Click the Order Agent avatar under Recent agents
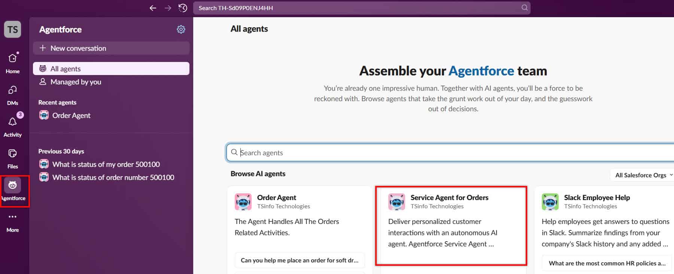 pos(44,115)
